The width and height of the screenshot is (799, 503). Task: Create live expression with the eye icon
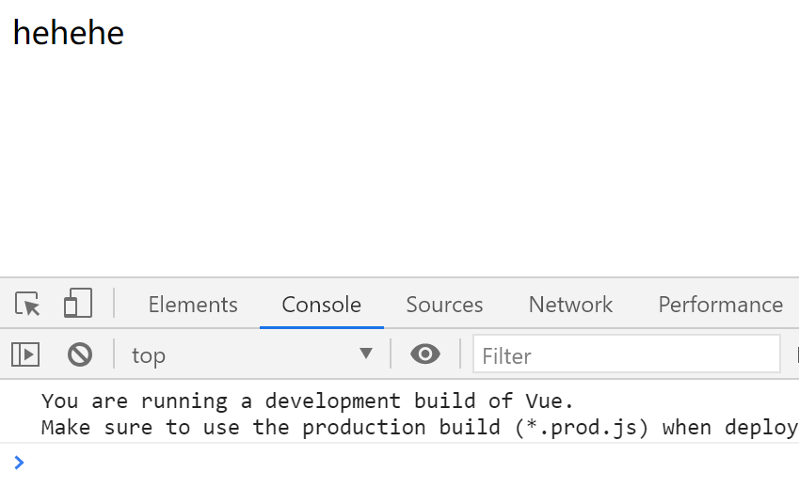click(x=425, y=354)
